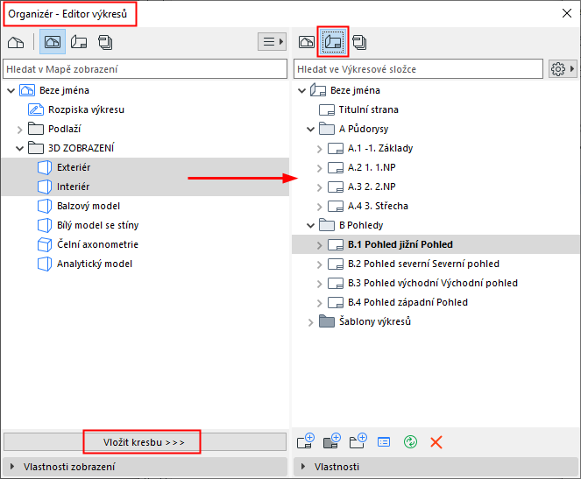Open the gear settings dropdown in right panel
Image resolution: width=581 pixels, height=479 pixels.
point(563,69)
